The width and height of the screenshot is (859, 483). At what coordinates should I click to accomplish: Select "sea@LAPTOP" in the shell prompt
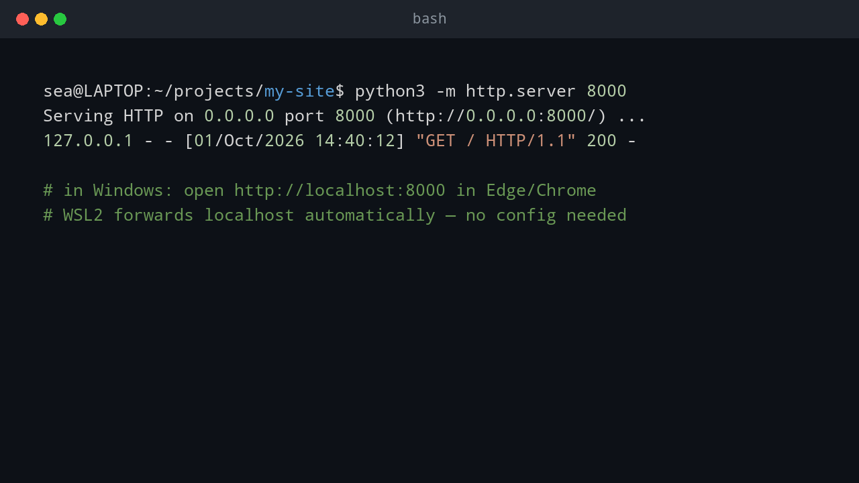coord(93,91)
